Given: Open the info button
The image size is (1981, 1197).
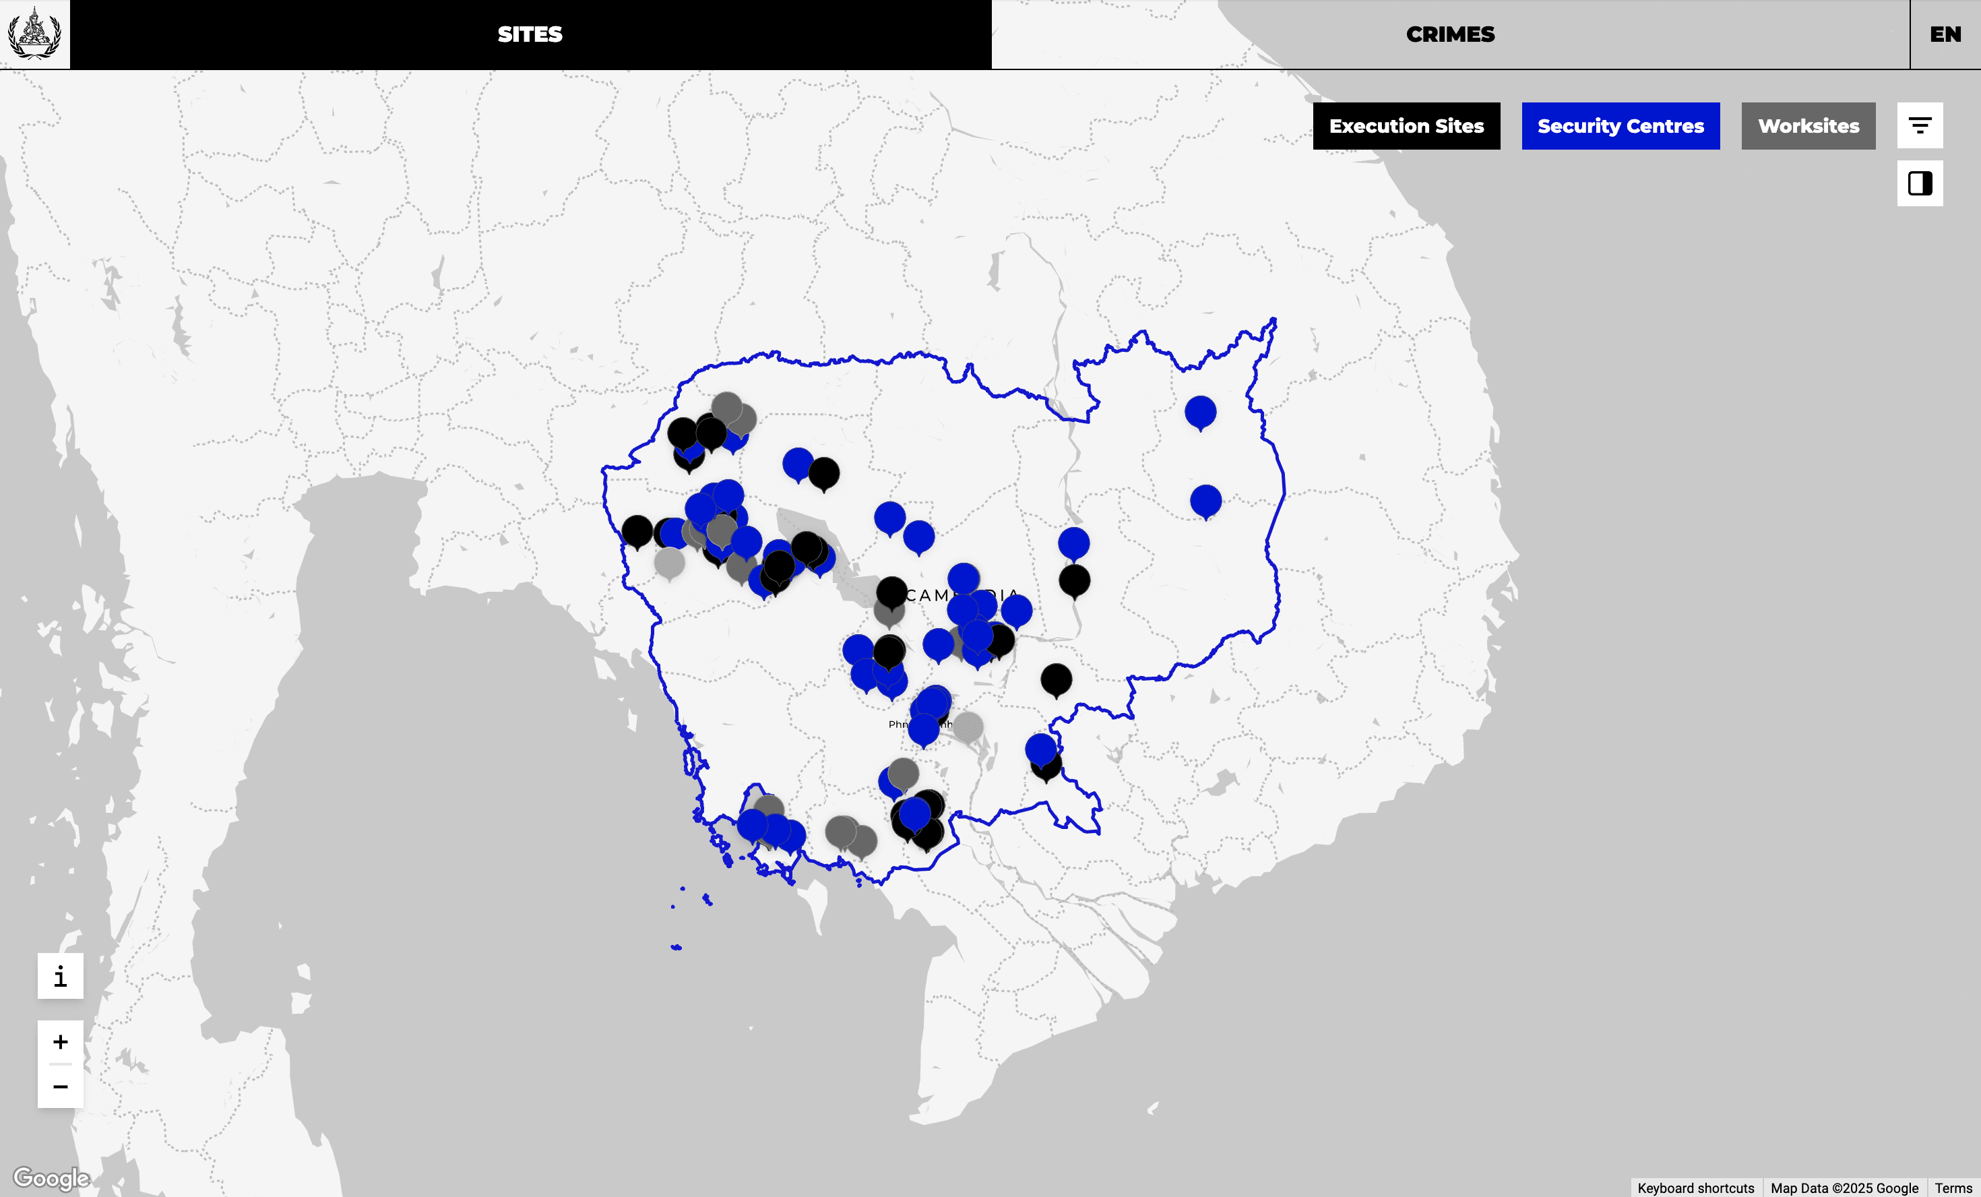Looking at the screenshot, I should 60,976.
